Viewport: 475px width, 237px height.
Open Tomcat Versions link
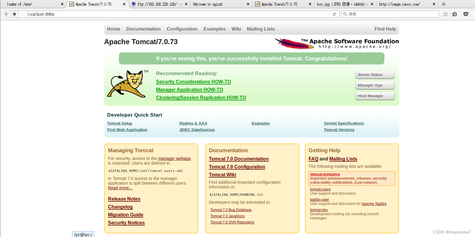(339, 130)
